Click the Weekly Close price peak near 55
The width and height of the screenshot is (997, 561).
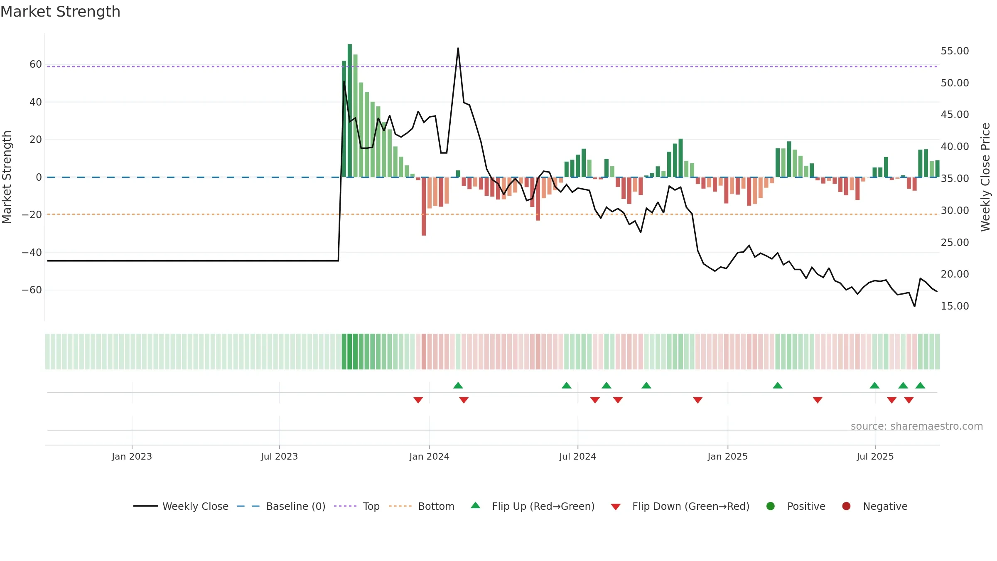458,48
